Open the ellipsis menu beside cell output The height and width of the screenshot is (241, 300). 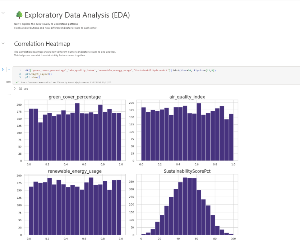coord(9,94)
